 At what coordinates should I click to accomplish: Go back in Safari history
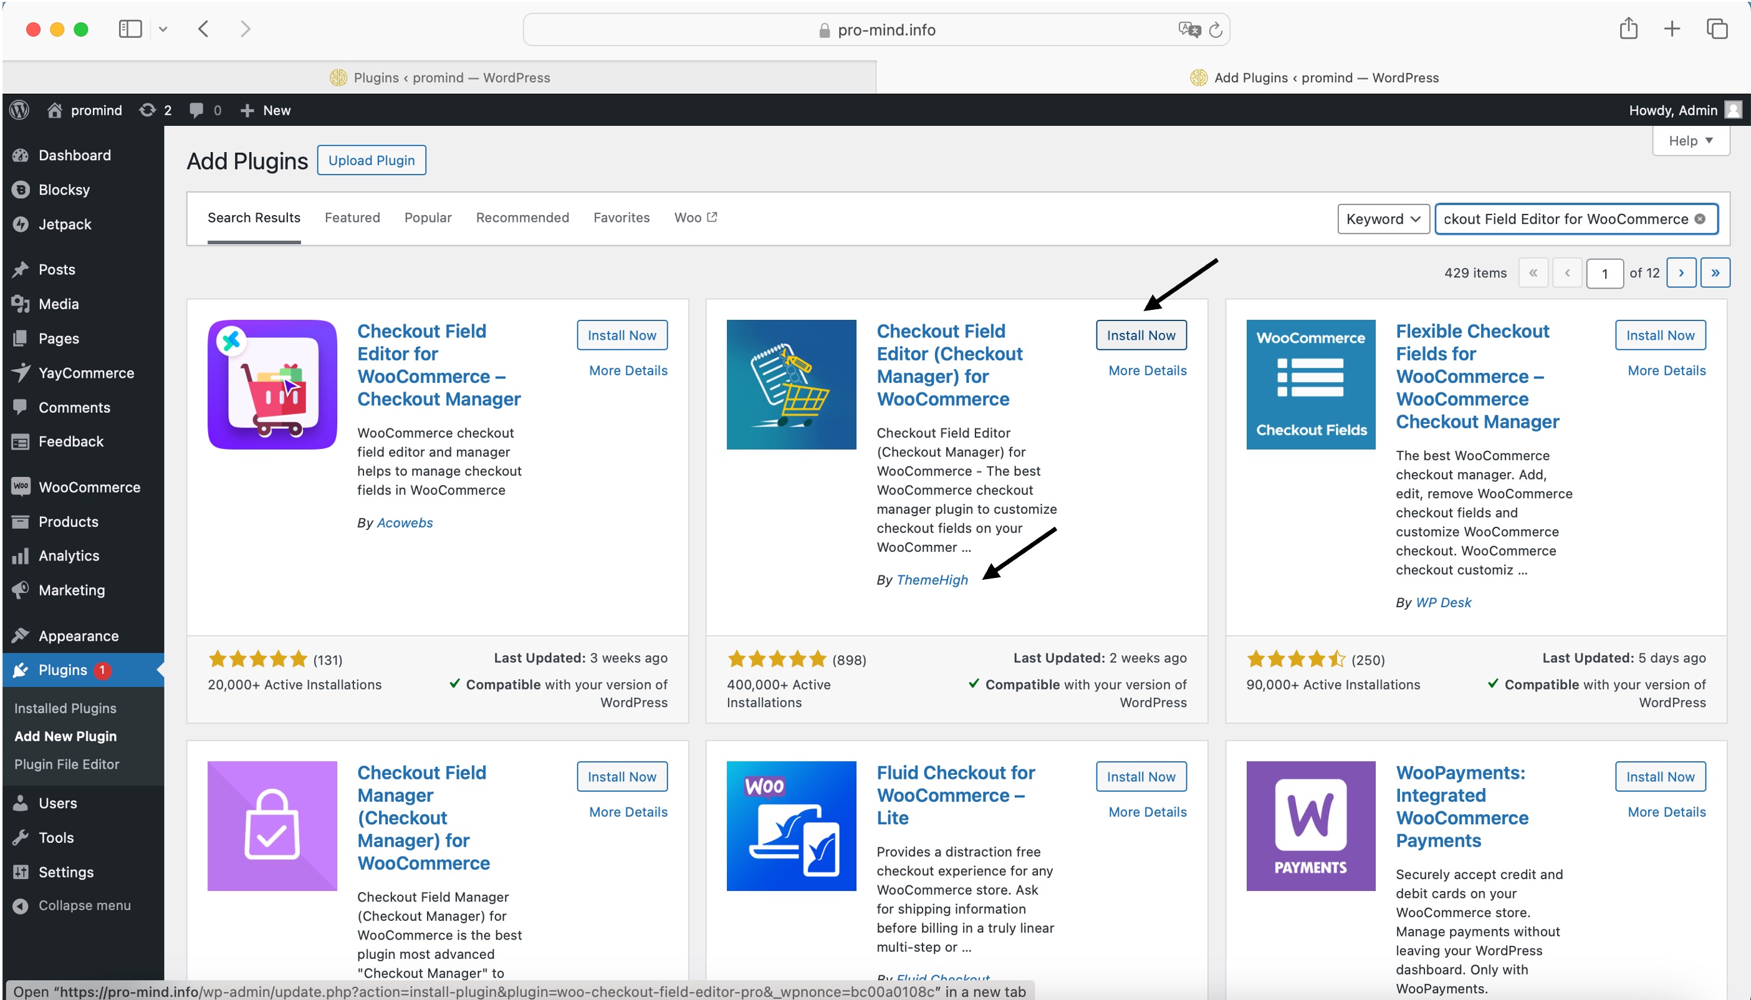coord(203,29)
